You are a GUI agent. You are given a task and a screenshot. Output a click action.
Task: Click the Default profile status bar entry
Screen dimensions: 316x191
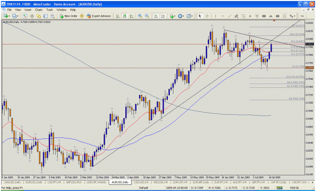coord(143,188)
